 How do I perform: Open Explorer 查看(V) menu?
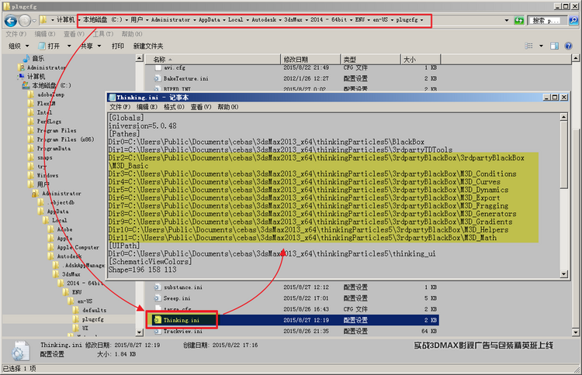pyautogui.click(x=74, y=34)
